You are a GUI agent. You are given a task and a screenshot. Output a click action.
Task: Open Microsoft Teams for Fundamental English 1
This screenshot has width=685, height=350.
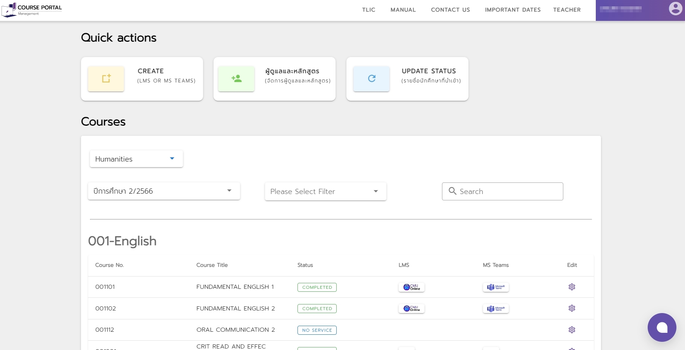pos(496,287)
